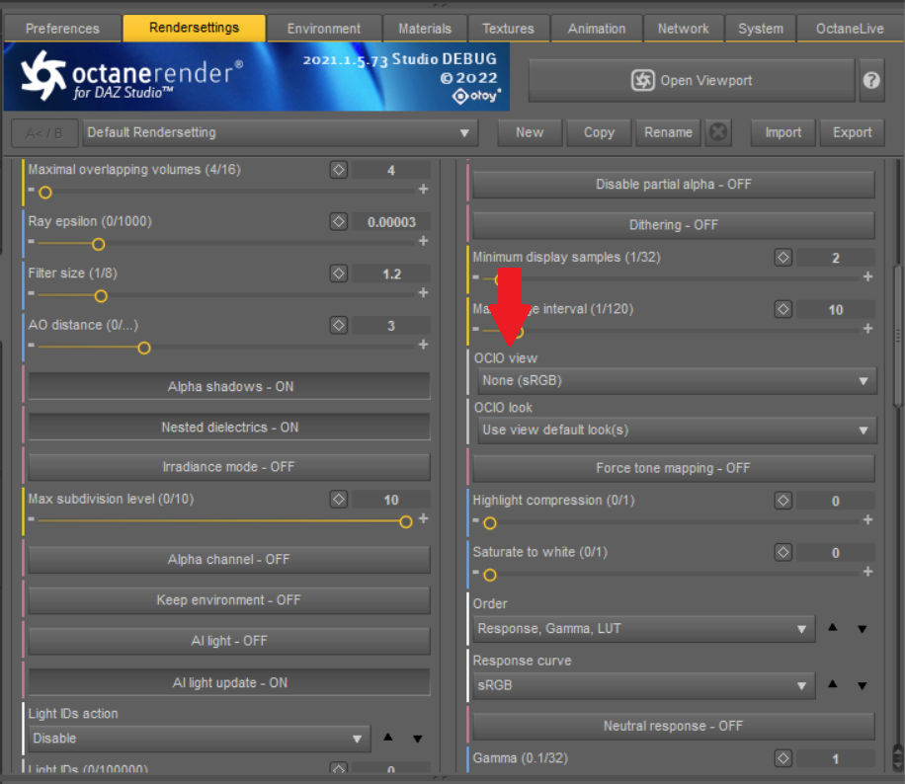
Task: Click plus icon for Highlight compression
Action: click(x=867, y=520)
